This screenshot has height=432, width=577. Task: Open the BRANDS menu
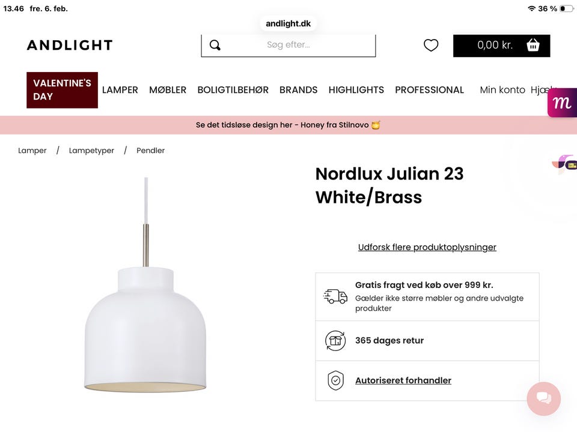[299, 90]
